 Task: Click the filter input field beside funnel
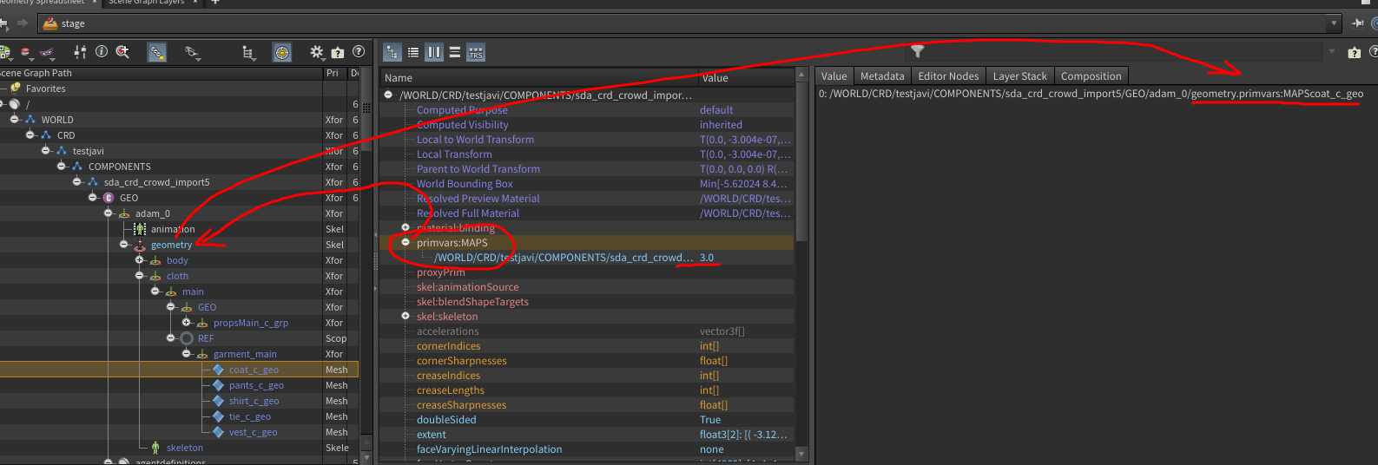1124,52
